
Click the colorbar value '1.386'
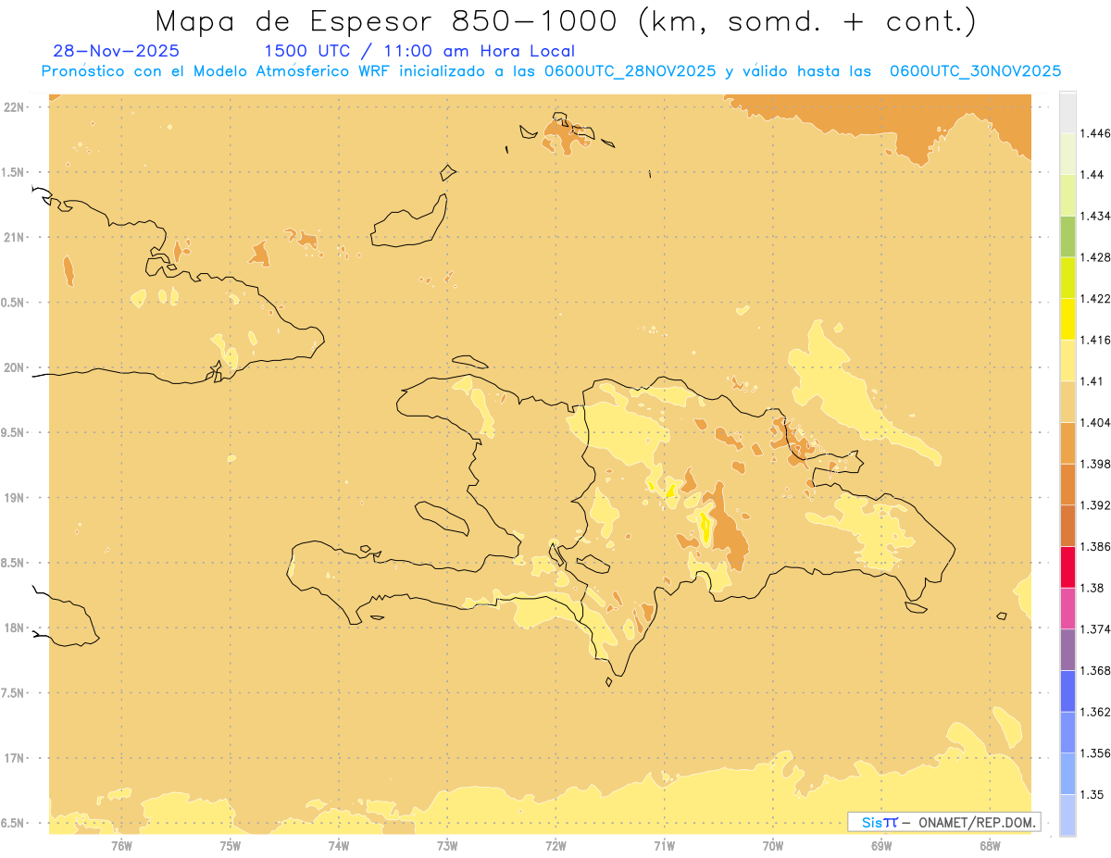pyautogui.click(x=1096, y=547)
